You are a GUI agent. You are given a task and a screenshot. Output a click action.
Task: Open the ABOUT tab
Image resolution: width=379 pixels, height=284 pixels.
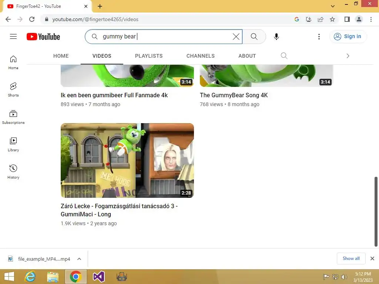(x=247, y=56)
